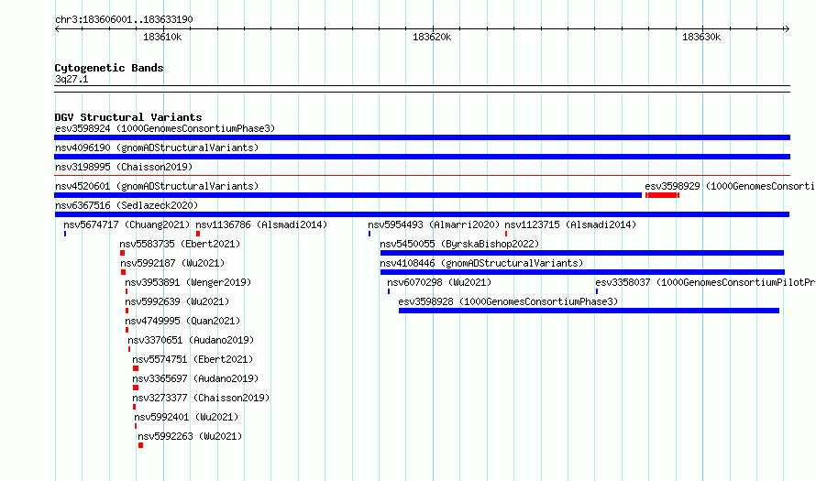Open esv3598928 1000GenomesConsortiumPhase3 label

(508, 301)
